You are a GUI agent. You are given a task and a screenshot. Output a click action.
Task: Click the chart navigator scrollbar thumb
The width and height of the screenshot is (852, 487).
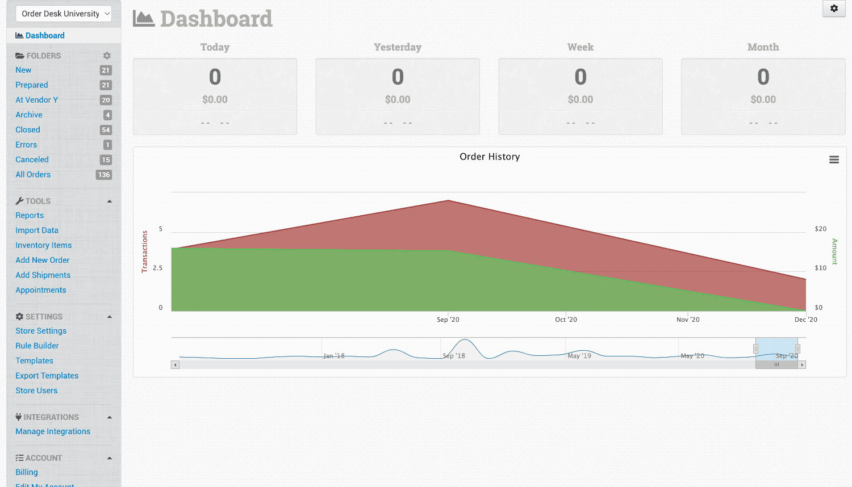776,365
